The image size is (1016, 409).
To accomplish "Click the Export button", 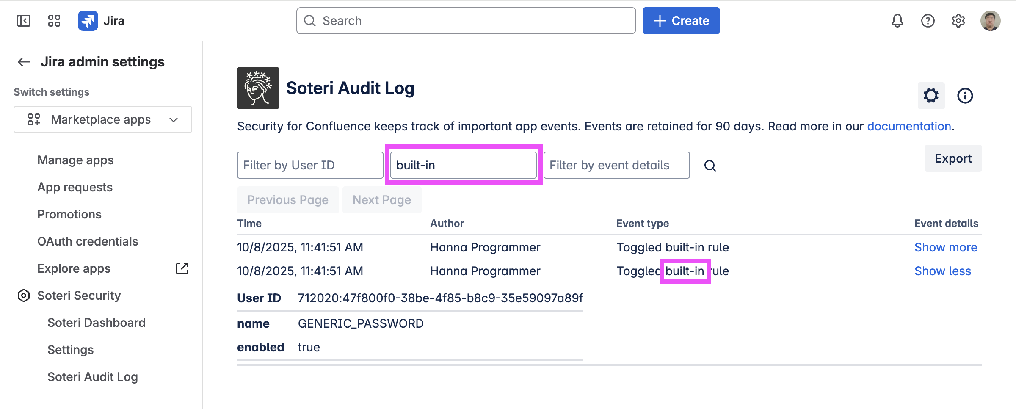I will pyautogui.click(x=953, y=158).
